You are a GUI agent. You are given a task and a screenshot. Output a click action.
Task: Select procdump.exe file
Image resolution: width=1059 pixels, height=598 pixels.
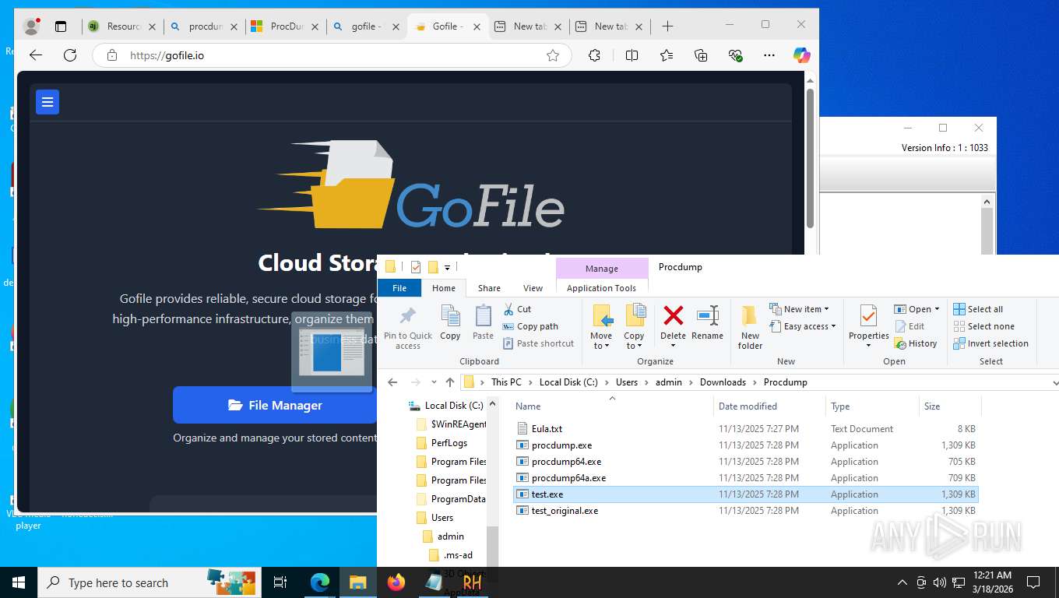(x=561, y=445)
